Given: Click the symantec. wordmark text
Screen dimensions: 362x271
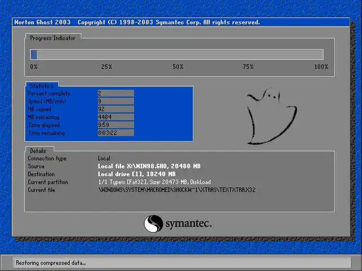Looking at the screenshot, I should click(x=188, y=224).
